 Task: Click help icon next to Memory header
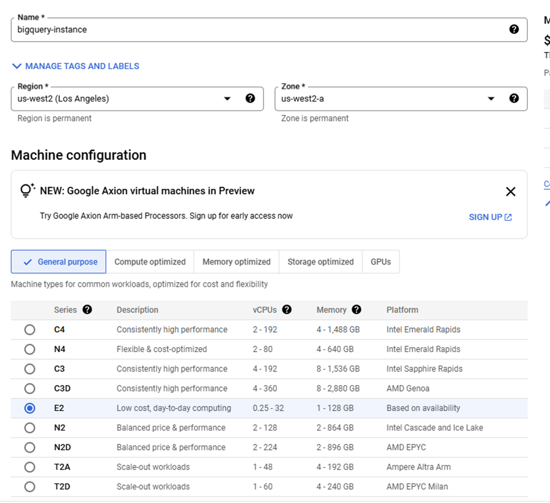click(357, 310)
